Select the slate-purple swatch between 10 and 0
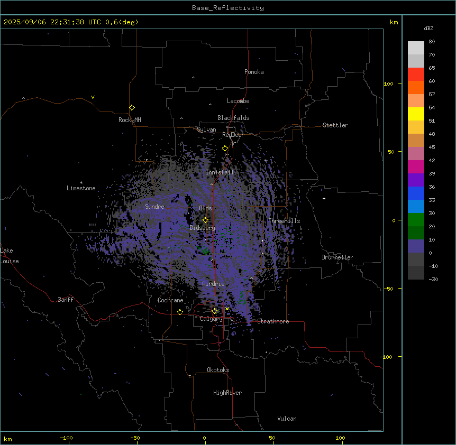This screenshot has width=456, height=445. click(x=416, y=246)
